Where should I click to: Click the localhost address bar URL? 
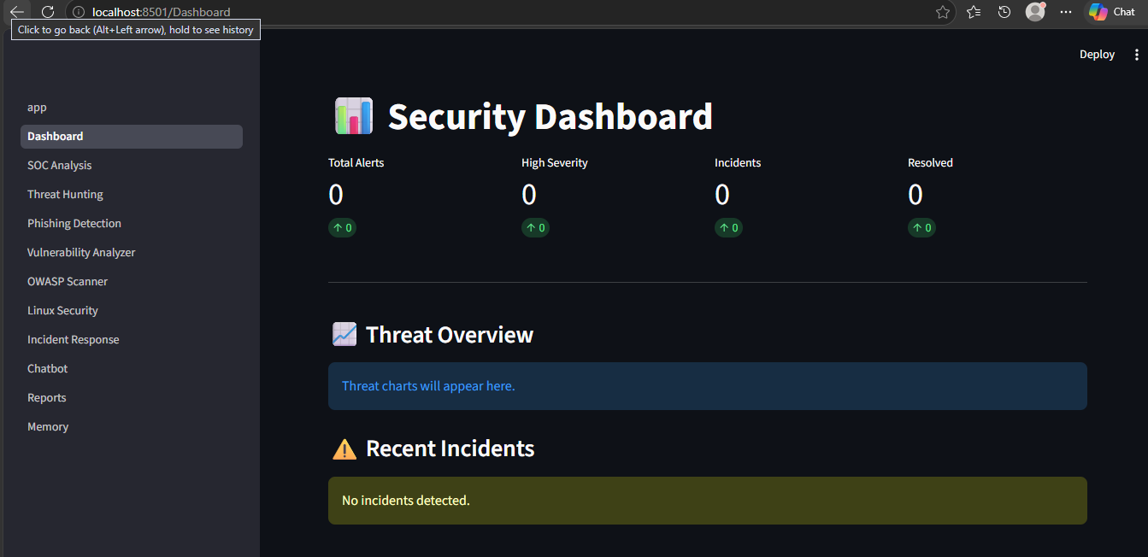[162, 12]
